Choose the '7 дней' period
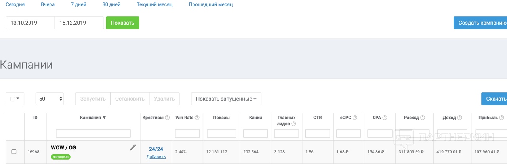The height and width of the screenshot is (164, 507). pos(78,5)
